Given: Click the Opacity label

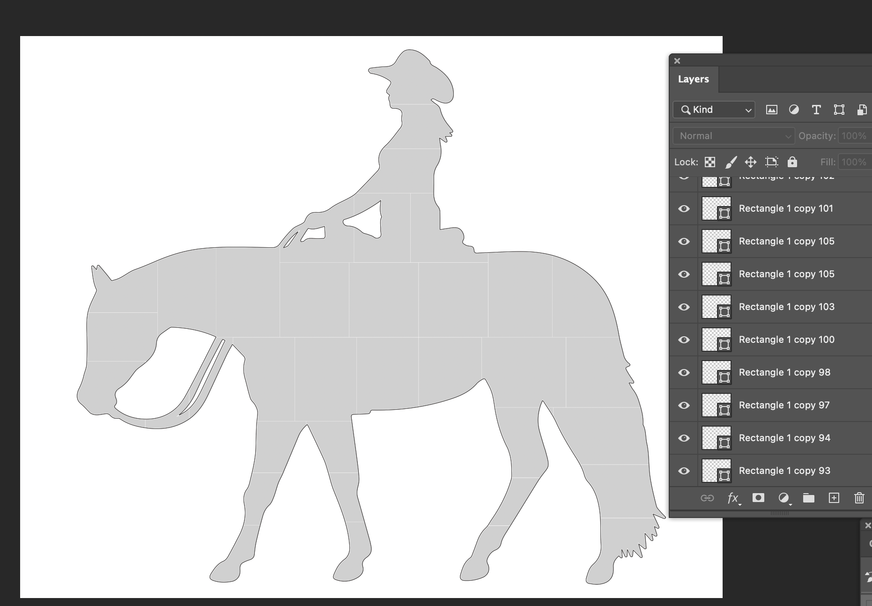Looking at the screenshot, I should (x=817, y=136).
